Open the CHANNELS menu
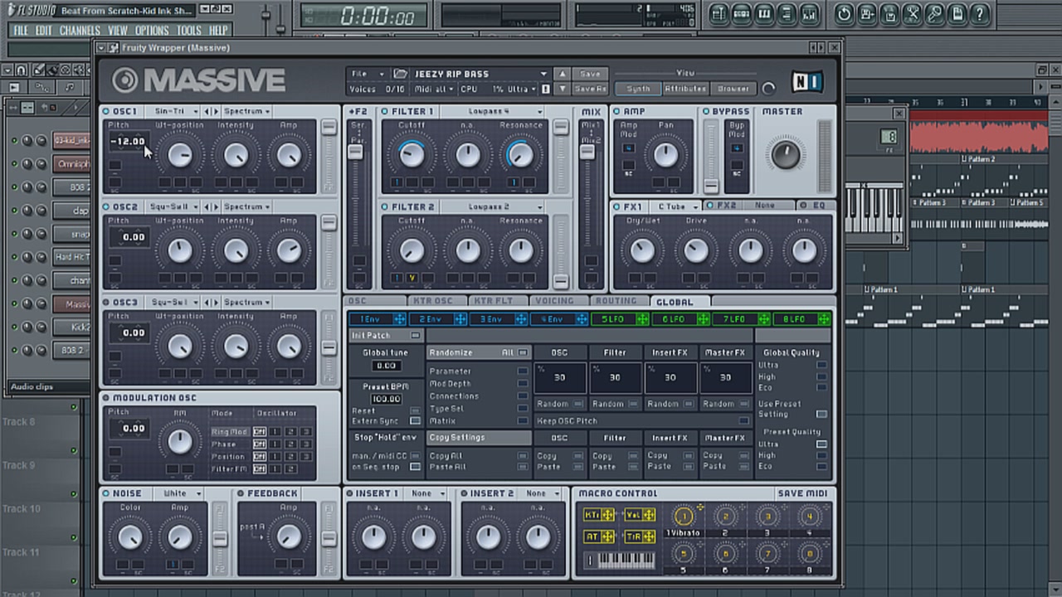 tap(80, 31)
